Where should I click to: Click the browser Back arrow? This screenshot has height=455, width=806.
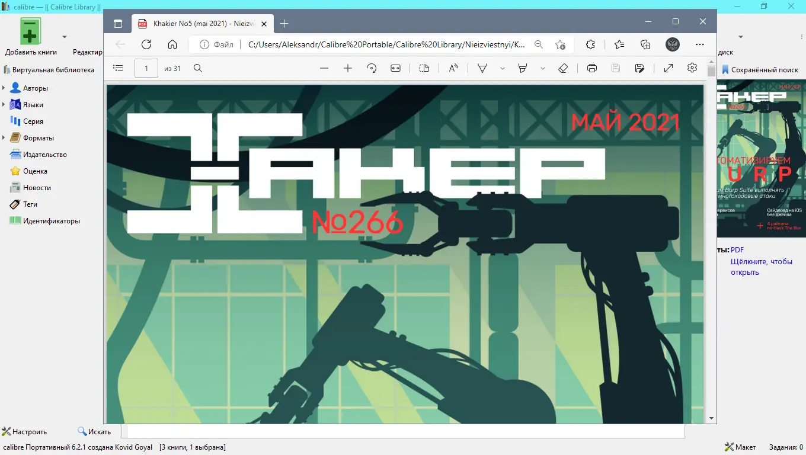120,44
